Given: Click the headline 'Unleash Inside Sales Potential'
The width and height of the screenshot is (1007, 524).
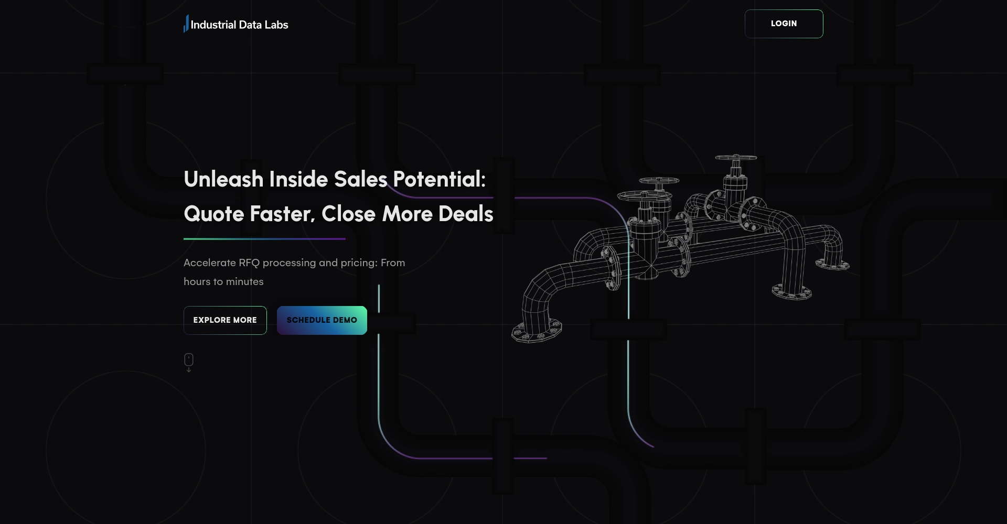Looking at the screenshot, I should [x=335, y=179].
